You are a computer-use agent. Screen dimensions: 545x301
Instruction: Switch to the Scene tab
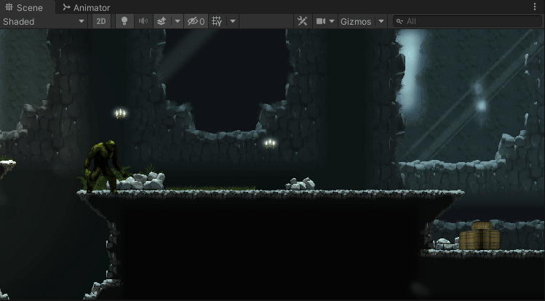24,7
